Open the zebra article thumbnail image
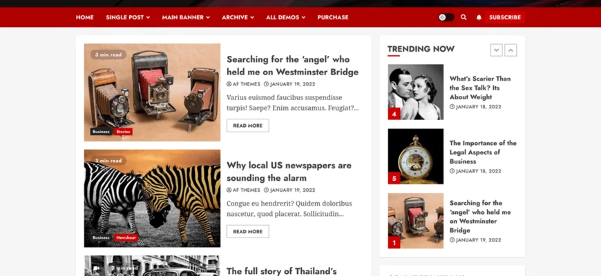The height and width of the screenshot is (276, 601). 152,198
